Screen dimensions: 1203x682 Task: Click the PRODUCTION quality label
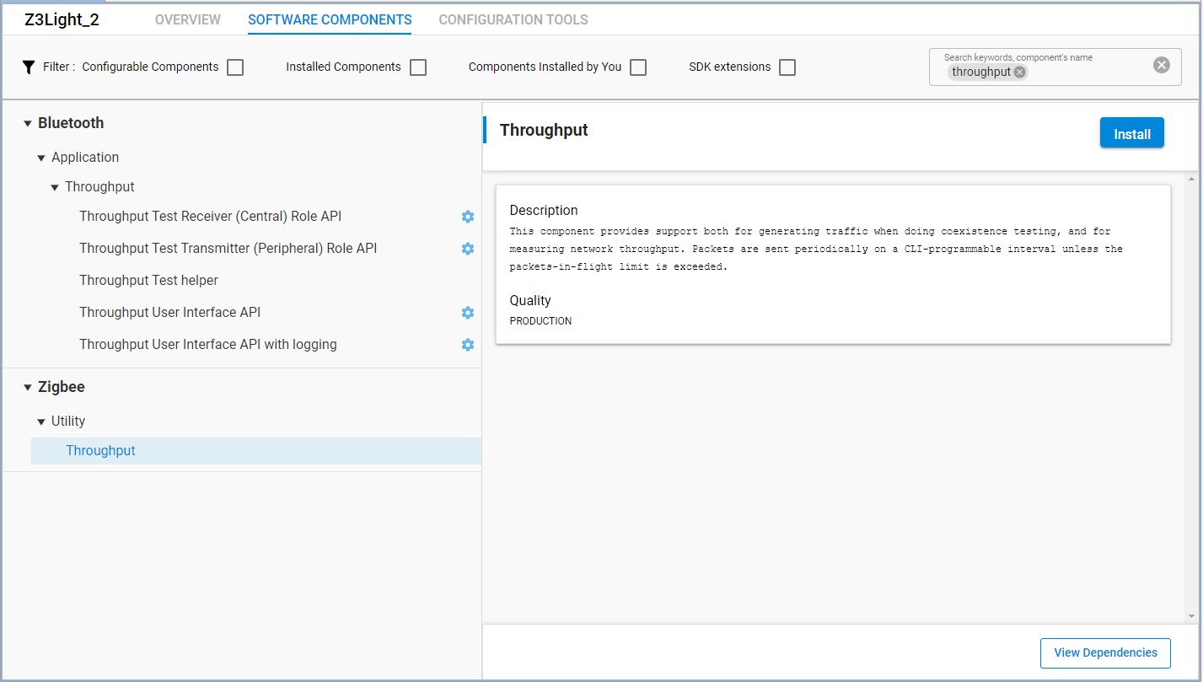click(x=540, y=321)
